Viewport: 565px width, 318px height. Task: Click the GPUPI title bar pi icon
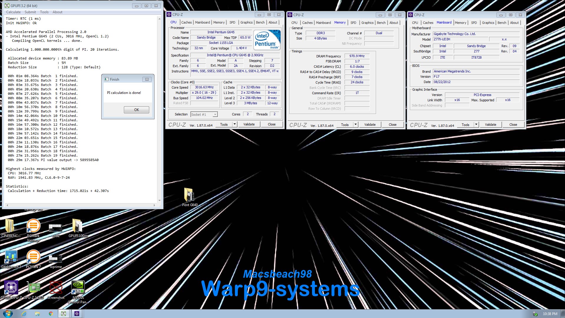click(7, 6)
